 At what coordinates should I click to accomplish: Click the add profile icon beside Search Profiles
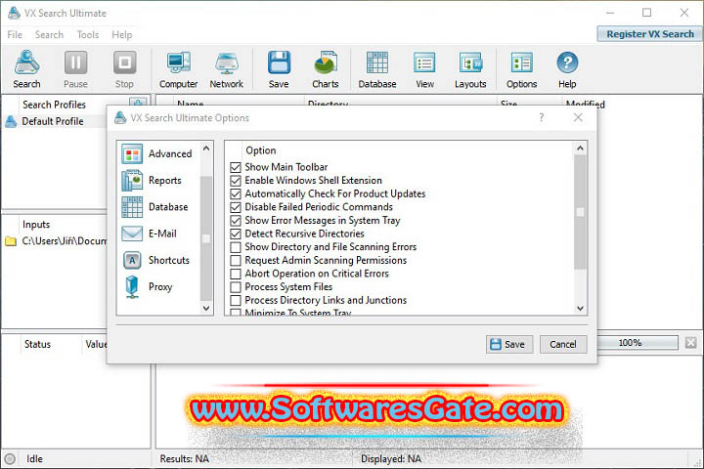(138, 103)
